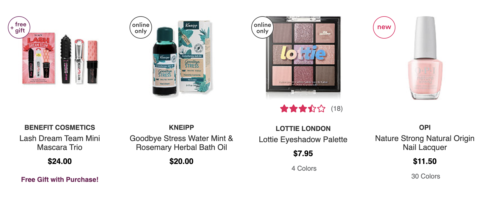Screen dimensions: 493x202
Task: Click the star rating of Lottie Eyeshadow Palette
Action: pyautogui.click(x=303, y=109)
